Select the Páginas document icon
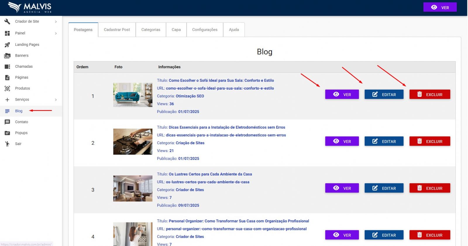The height and width of the screenshot is (246, 468). pyautogui.click(x=7, y=77)
